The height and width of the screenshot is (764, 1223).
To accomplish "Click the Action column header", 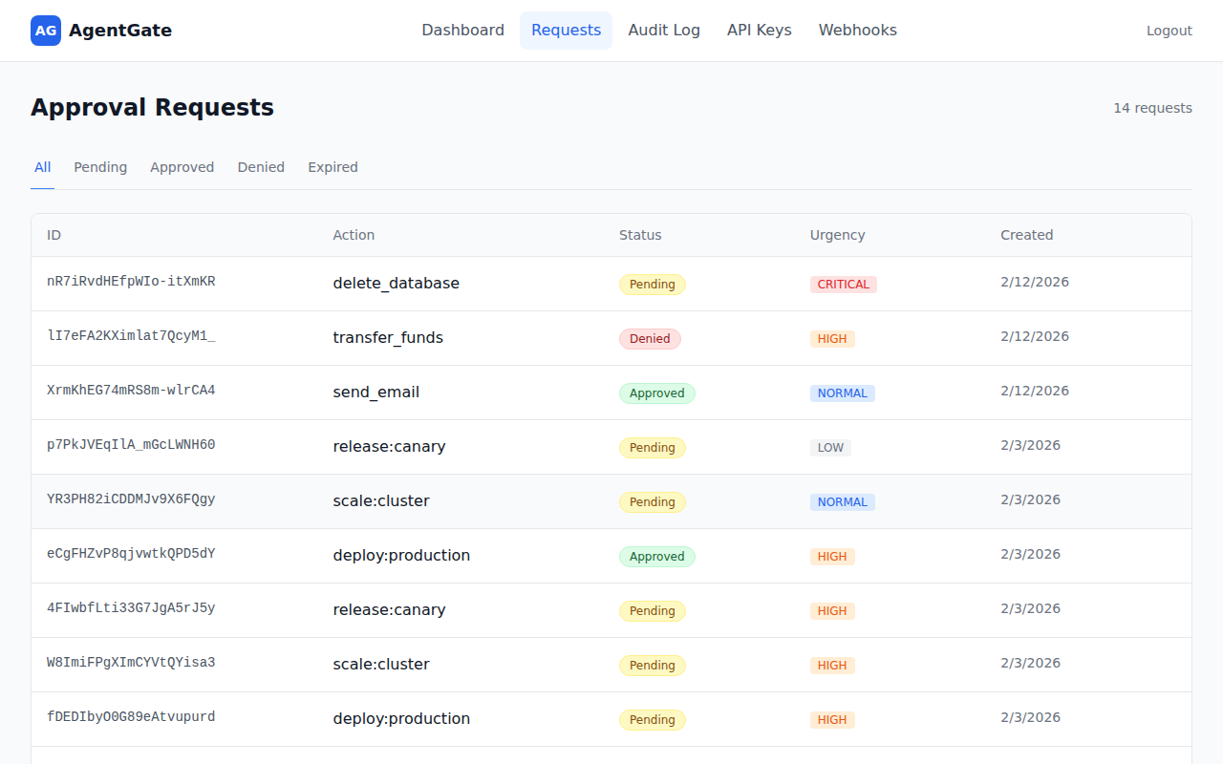I will (354, 235).
